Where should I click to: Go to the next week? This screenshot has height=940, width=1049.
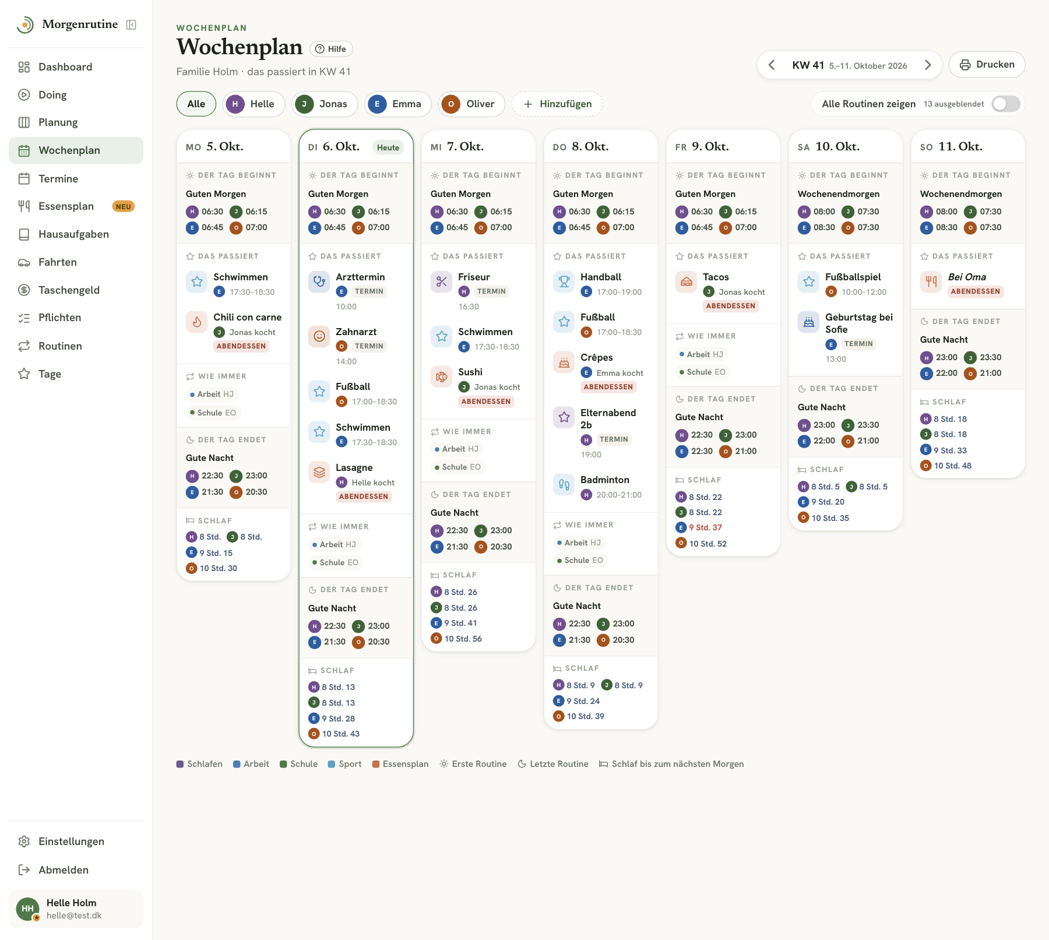[928, 65]
